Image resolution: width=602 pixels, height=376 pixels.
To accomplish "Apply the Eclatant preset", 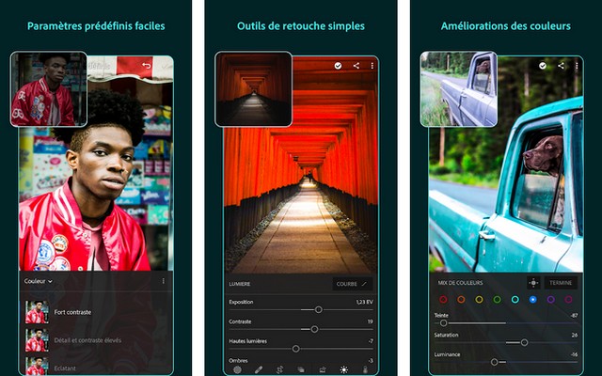I will [96, 367].
